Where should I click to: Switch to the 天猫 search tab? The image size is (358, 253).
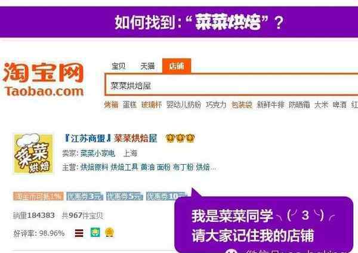[147, 66]
